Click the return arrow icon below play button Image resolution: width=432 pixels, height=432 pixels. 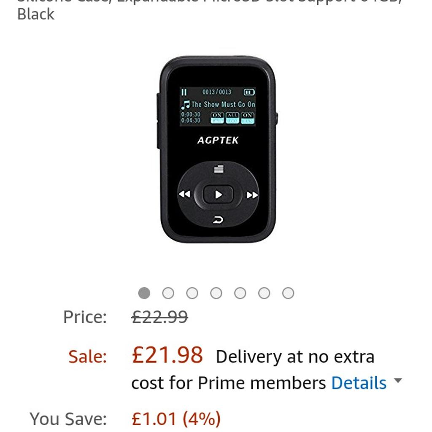[x=218, y=219]
